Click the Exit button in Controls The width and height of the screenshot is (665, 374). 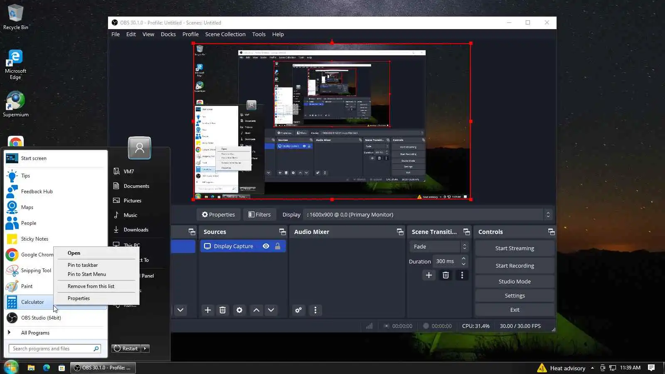click(515, 310)
